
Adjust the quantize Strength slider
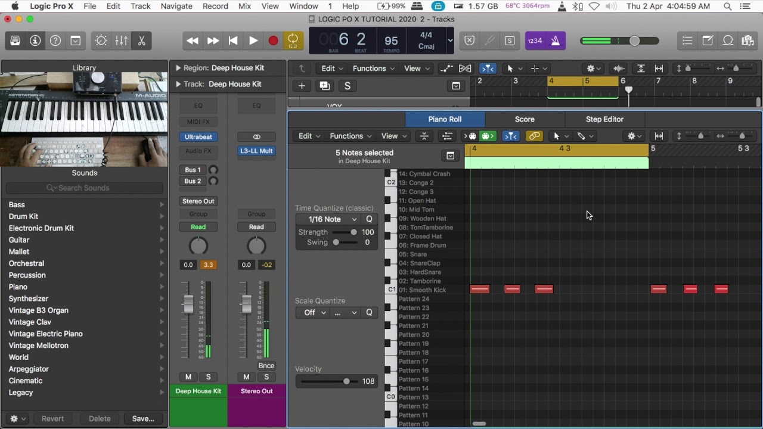coord(353,232)
